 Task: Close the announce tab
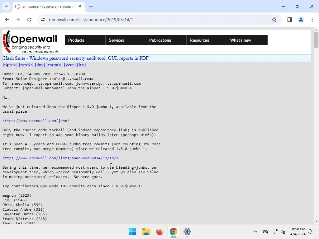pos(80,6)
